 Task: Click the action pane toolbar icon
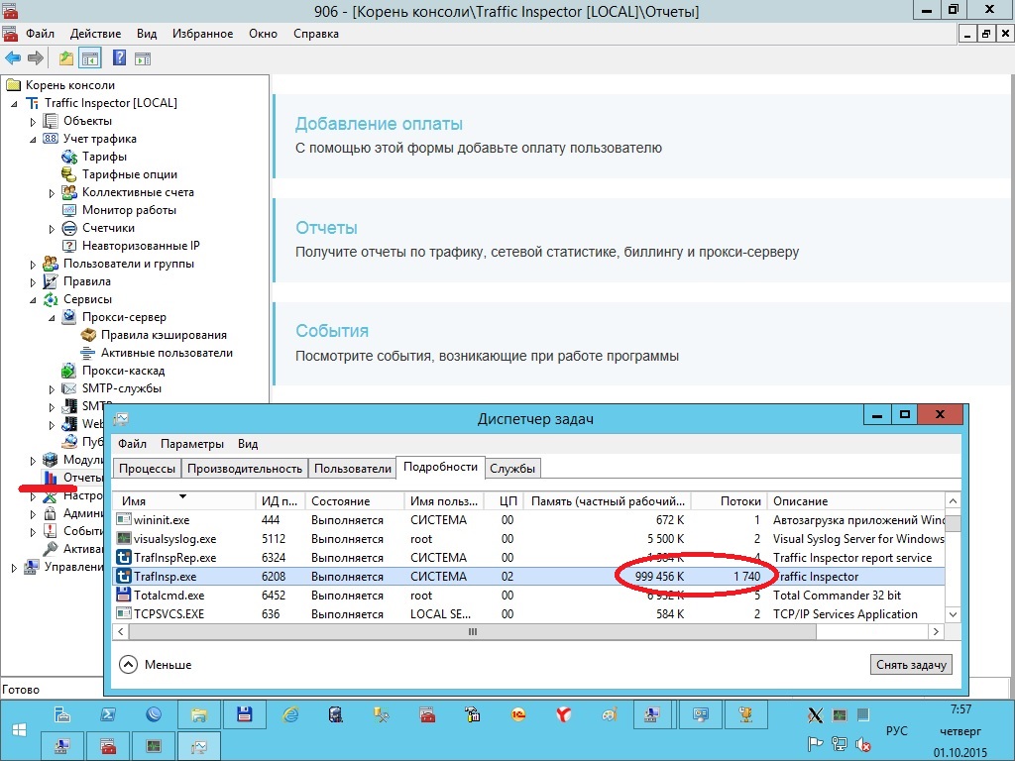coord(143,58)
